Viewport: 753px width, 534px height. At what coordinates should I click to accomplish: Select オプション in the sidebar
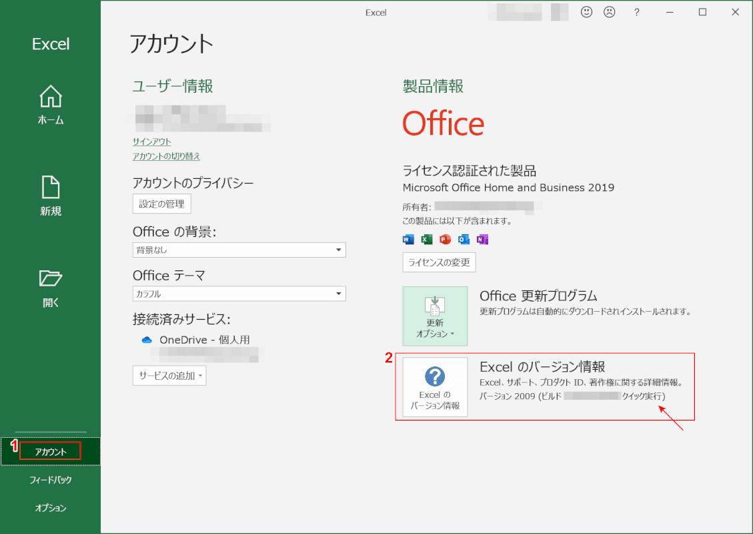(51, 507)
